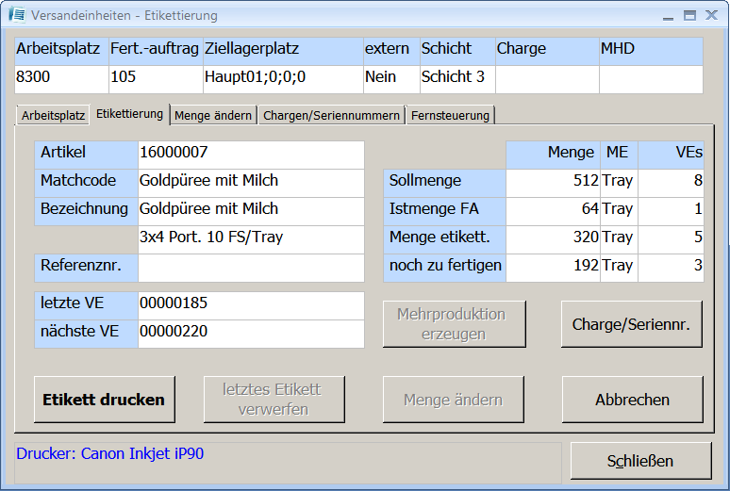Click the greyed Menge ändern button
The image size is (730, 491).
[454, 400]
